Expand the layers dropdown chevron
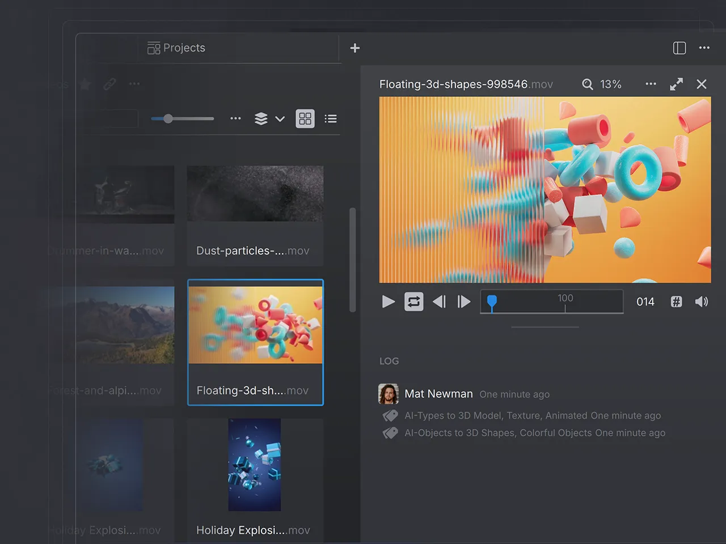This screenshot has width=726, height=544. (x=280, y=119)
